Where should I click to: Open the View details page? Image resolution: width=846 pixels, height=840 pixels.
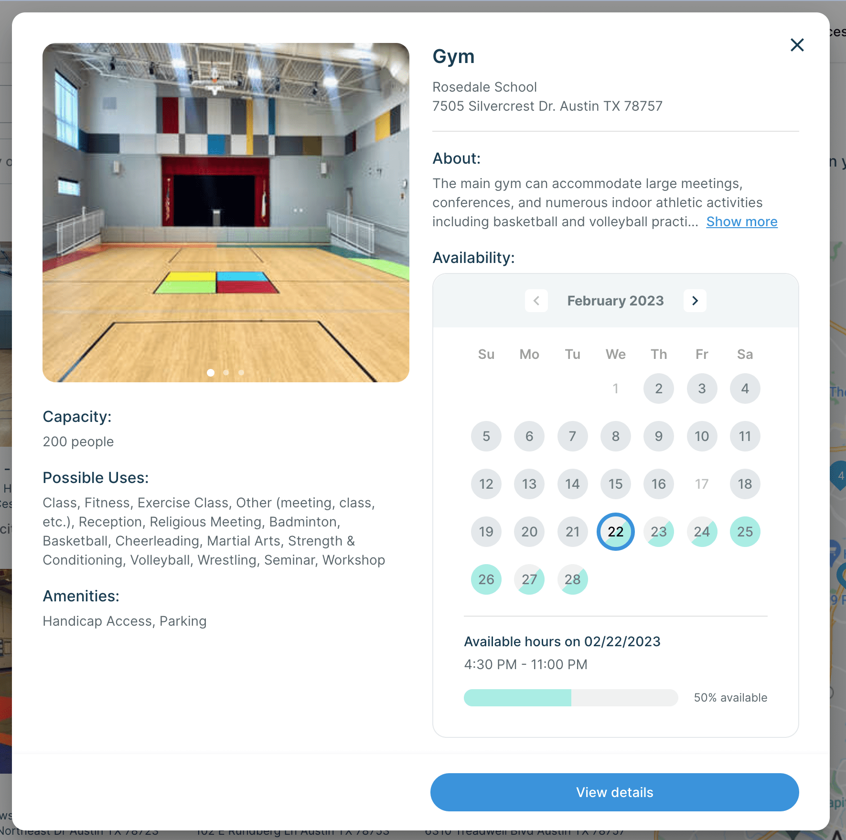(614, 792)
